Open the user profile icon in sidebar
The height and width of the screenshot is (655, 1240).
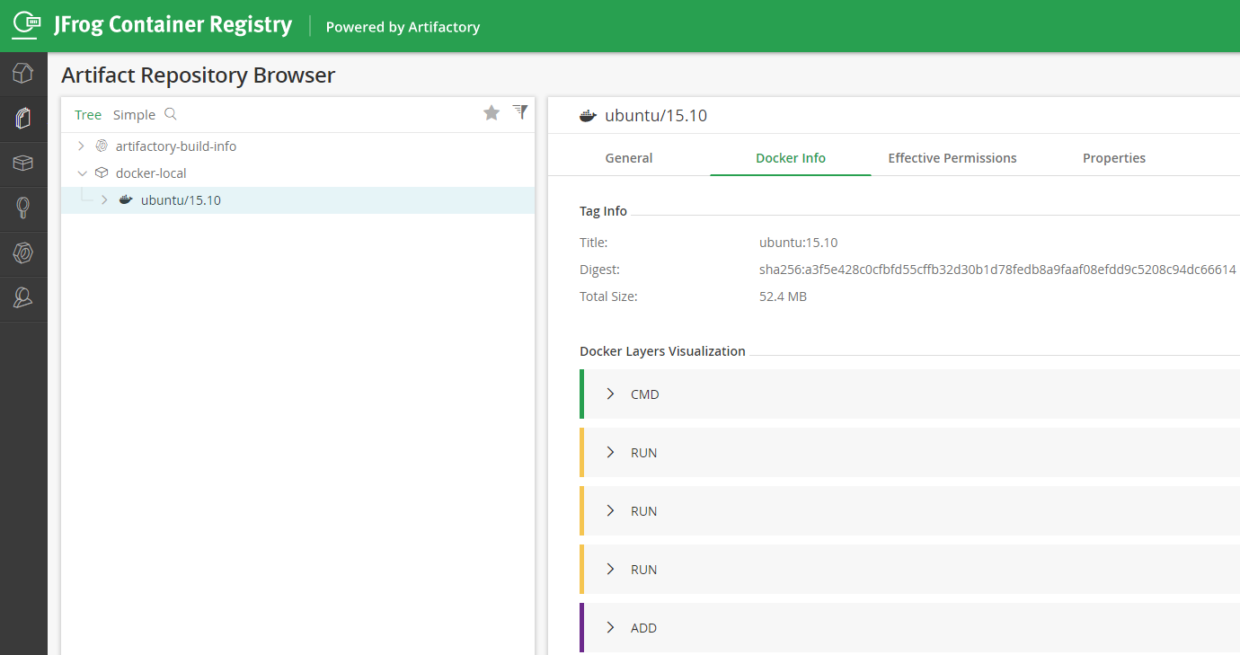[x=23, y=298]
